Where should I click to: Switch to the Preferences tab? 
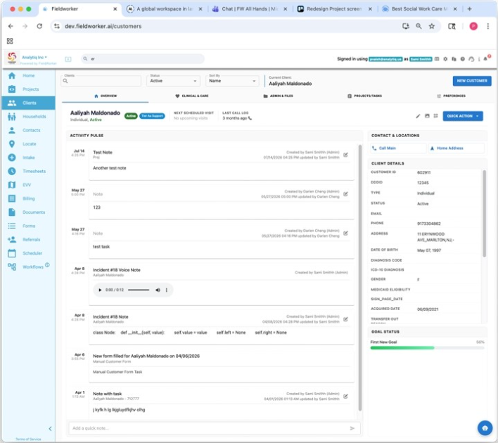click(x=451, y=96)
